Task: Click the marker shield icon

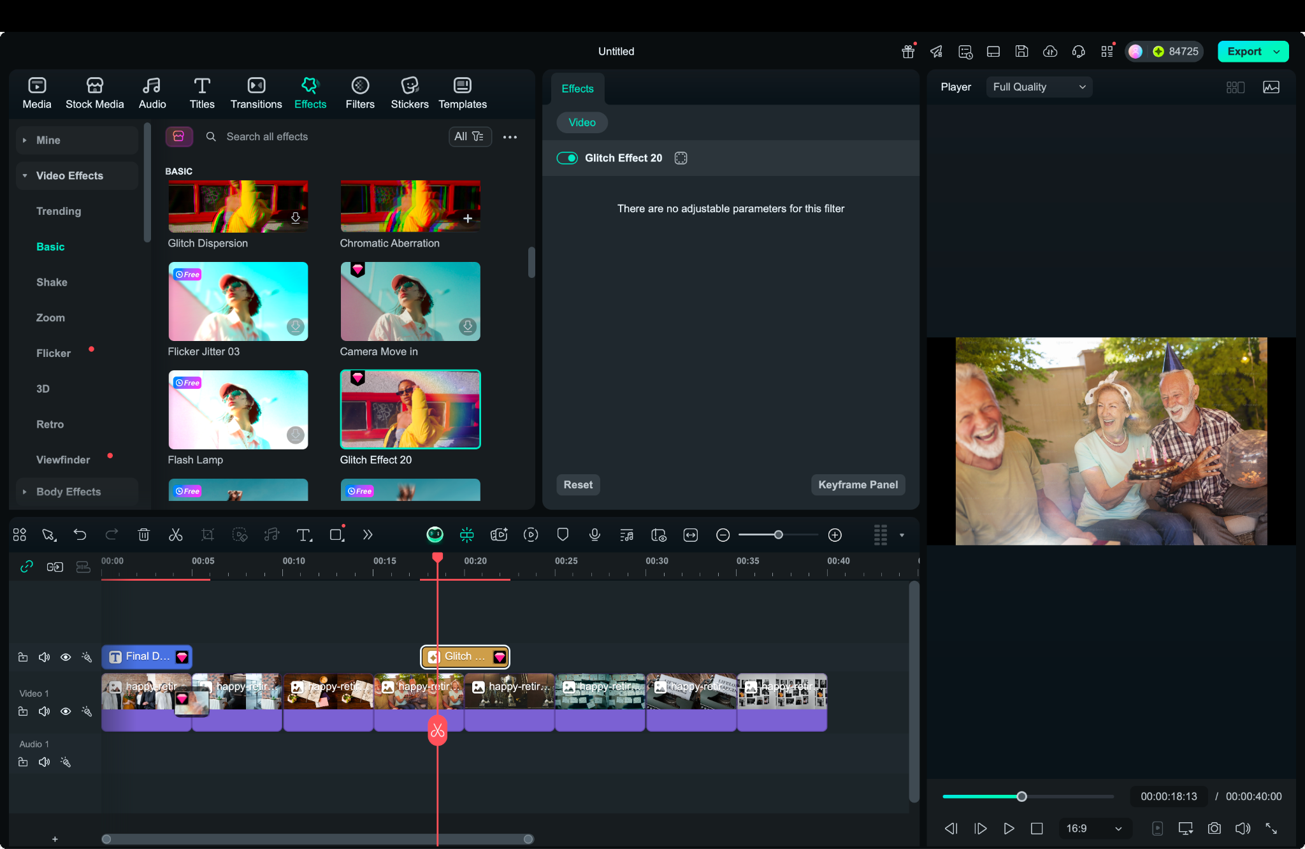Action: point(563,535)
